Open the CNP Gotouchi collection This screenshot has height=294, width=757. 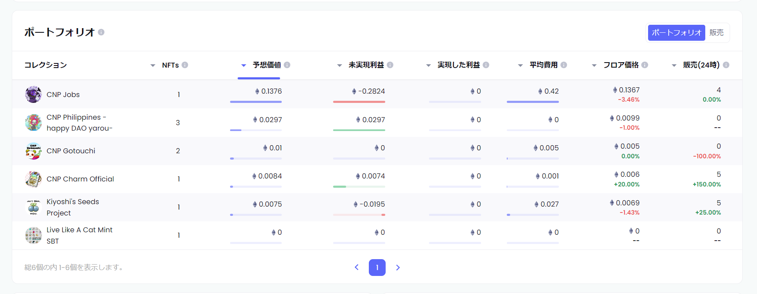(x=71, y=151)
